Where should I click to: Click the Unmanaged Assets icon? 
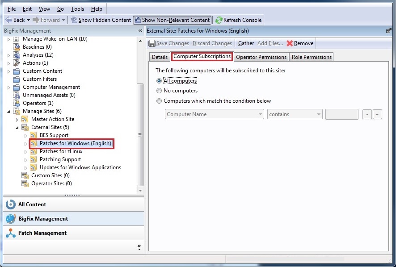click(17, 95)
